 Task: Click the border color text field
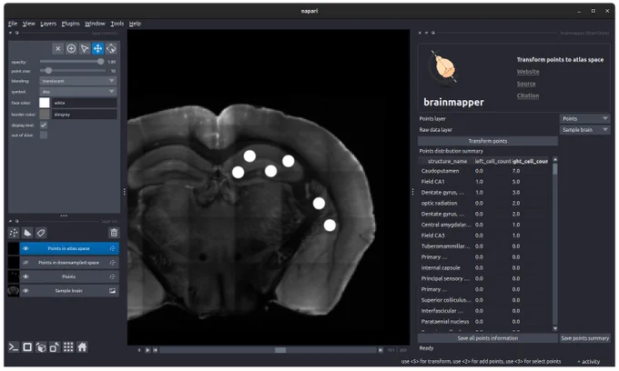(x=85, y=115)
